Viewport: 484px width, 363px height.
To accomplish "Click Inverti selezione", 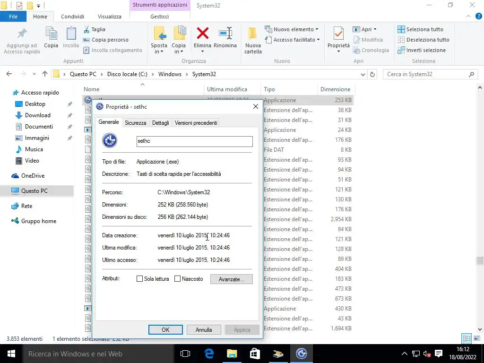I will tap(421, 50).
